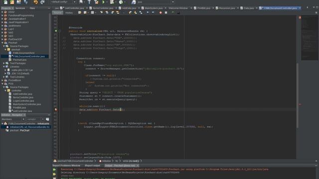Screen dimensions: 319x179
Task: Collapse the POS project node
Action: 2,84
